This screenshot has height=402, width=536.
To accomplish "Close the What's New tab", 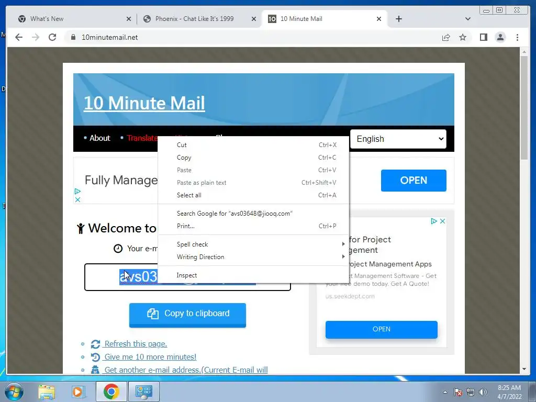I will coord(129,19).
